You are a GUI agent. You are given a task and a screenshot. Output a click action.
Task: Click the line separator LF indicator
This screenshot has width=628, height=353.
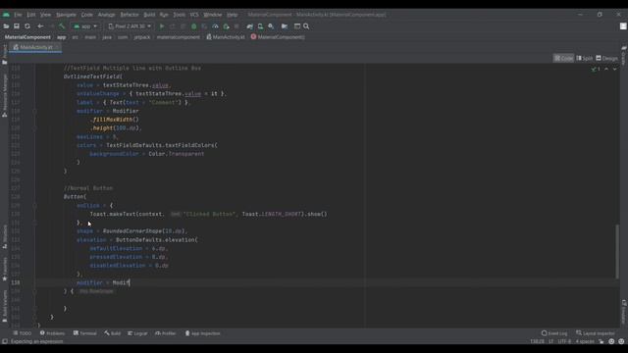pos(550,341)
